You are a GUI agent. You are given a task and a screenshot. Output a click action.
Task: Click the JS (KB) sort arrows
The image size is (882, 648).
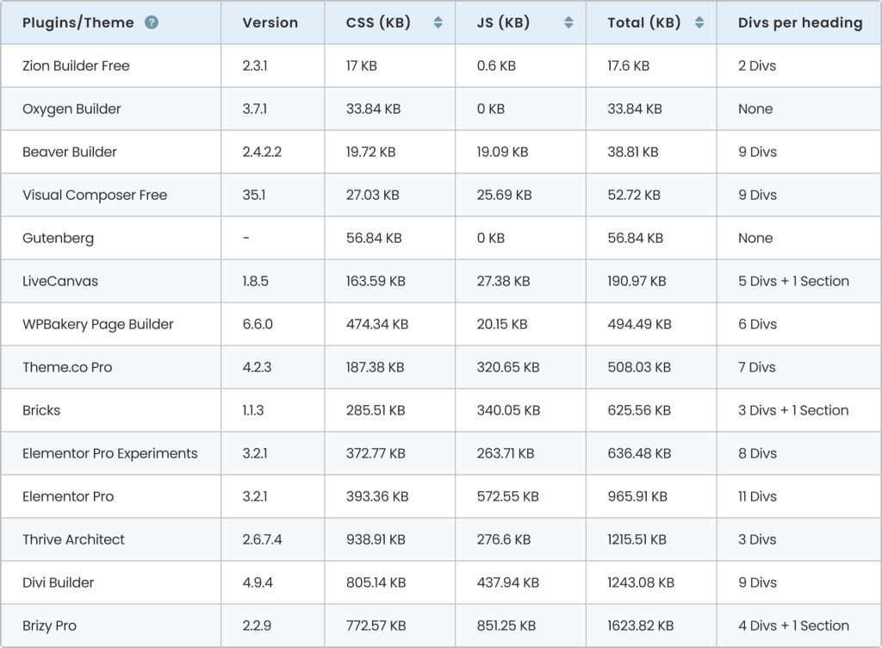click(x=568, y=23)
